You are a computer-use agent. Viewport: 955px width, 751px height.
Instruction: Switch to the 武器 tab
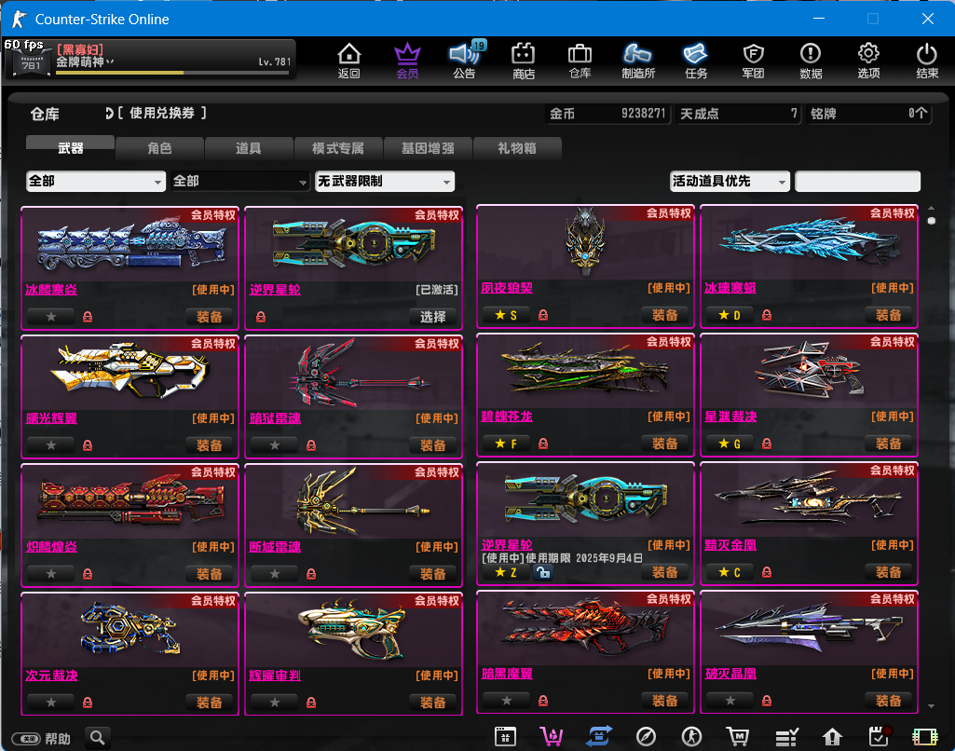71,148
